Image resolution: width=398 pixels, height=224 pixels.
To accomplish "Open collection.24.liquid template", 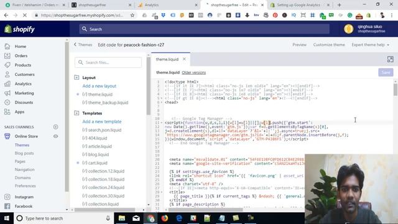I will pyautogui.click(x=103, y=187).
